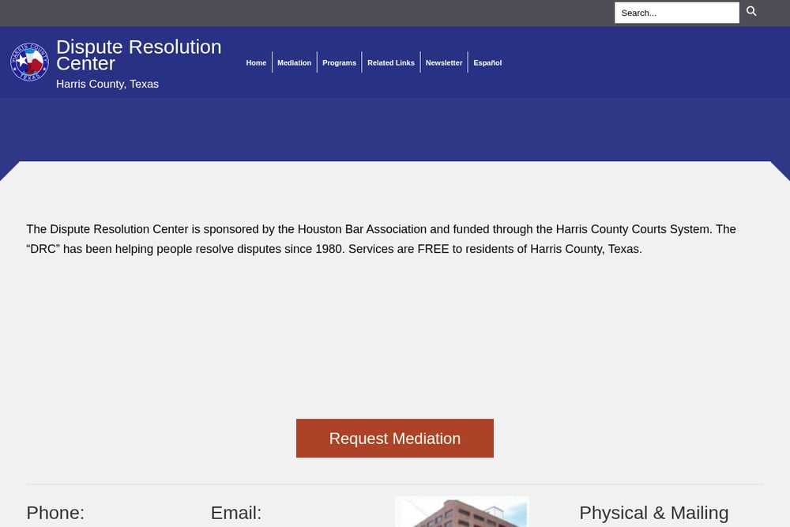The image size is (790, 527).
Task: Click the Email: heading
Action: (x=236, y=513)
